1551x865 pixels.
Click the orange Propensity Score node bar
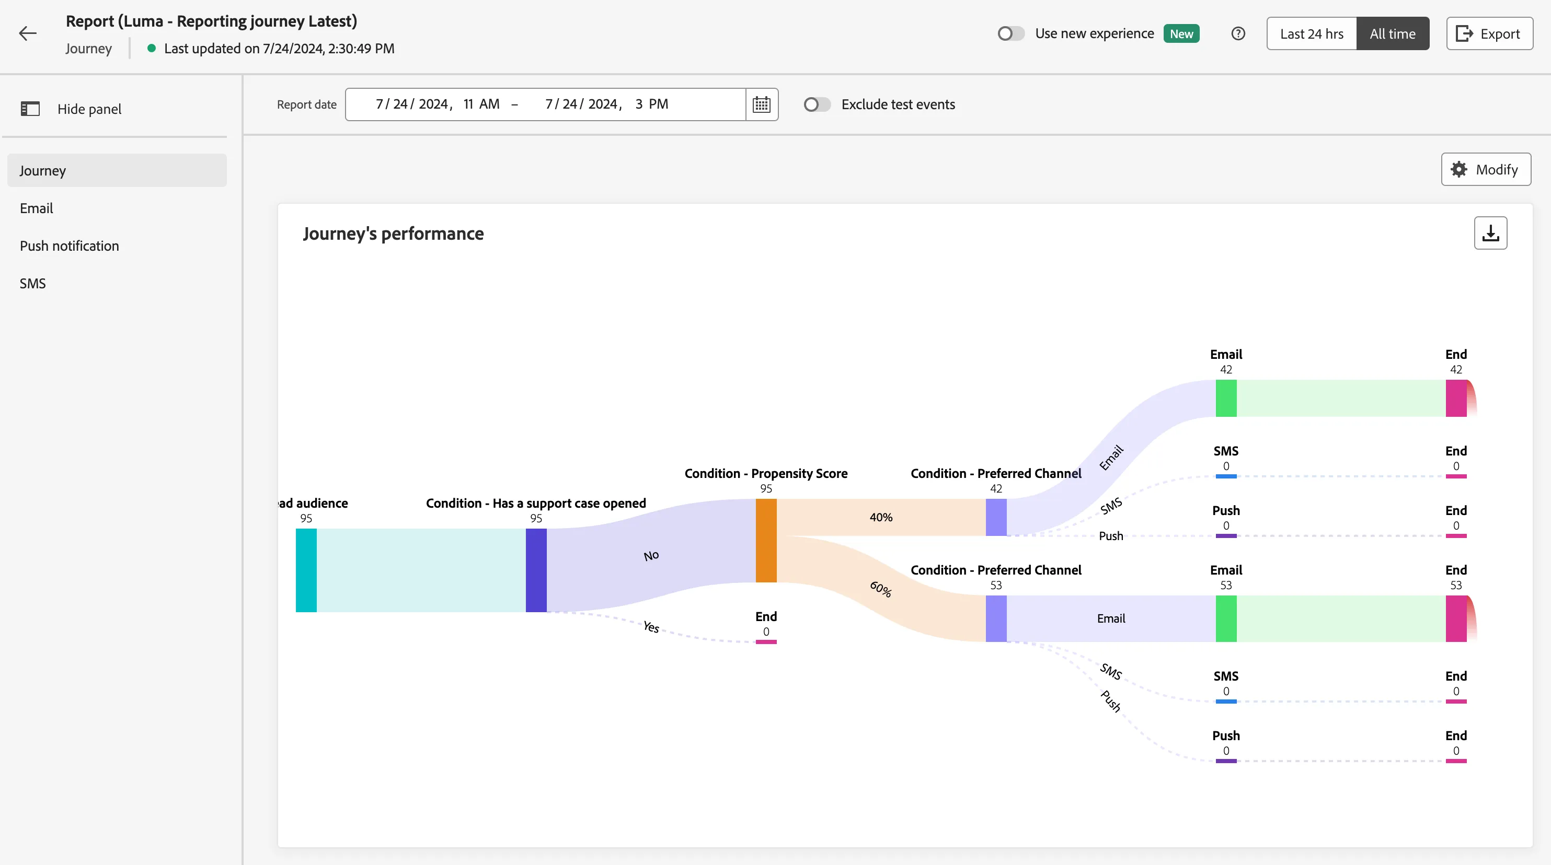(766, 540)
